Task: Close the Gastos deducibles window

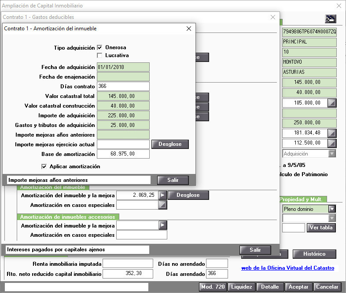Action: click(273, 17)
